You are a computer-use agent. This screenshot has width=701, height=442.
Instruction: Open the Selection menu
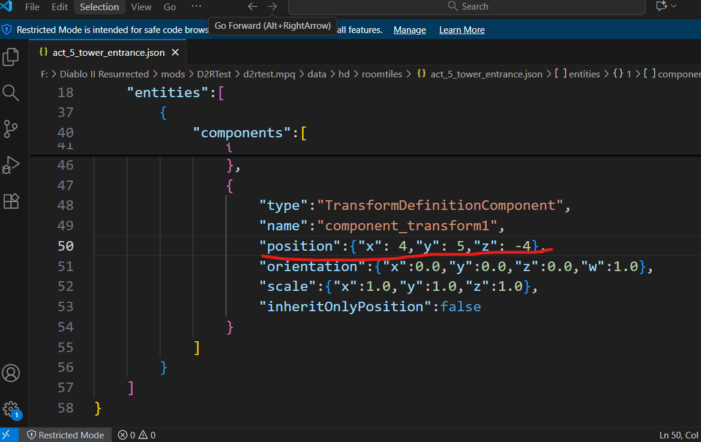(x=99, y=7)
